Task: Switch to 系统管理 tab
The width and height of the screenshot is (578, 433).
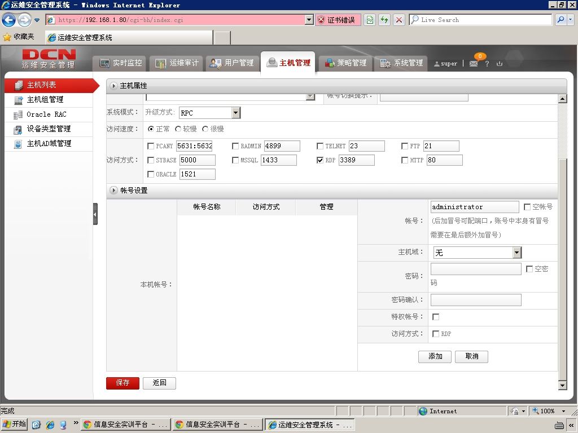Action: click(x=401, y=63)
